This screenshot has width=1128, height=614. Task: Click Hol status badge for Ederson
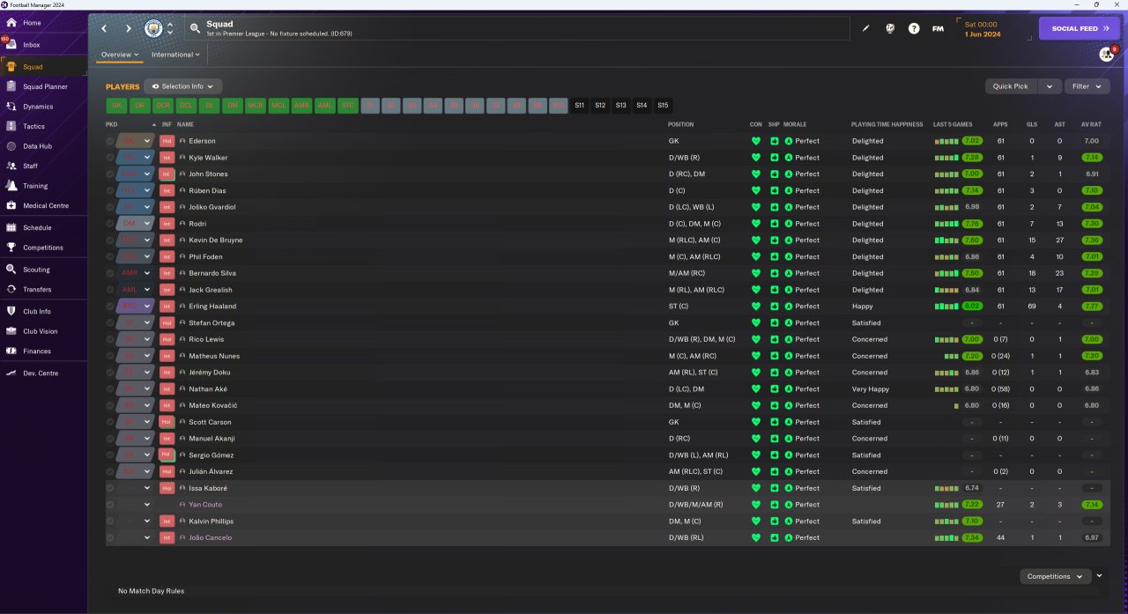coord(167,141)
